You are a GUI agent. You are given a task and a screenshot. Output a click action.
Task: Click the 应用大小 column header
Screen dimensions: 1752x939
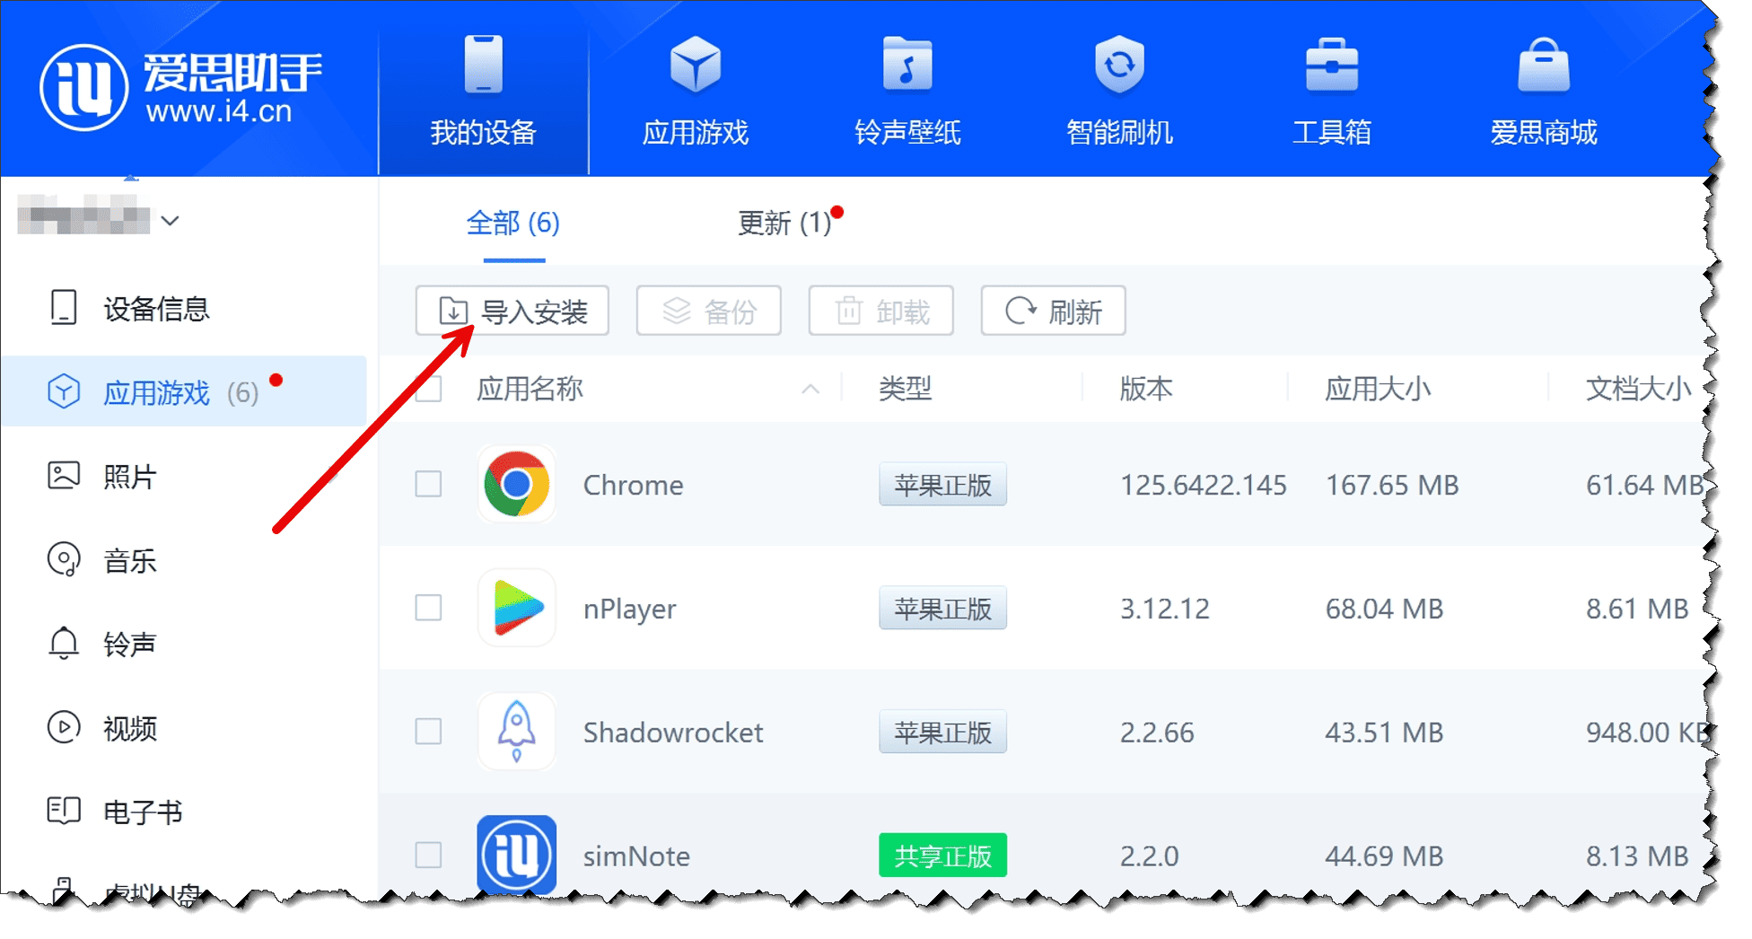[x=1378, y=389]
